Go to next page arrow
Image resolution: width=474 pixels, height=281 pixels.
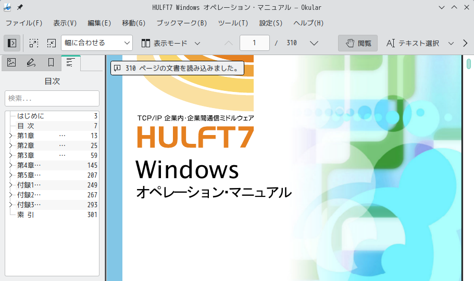tap(314, 43)
